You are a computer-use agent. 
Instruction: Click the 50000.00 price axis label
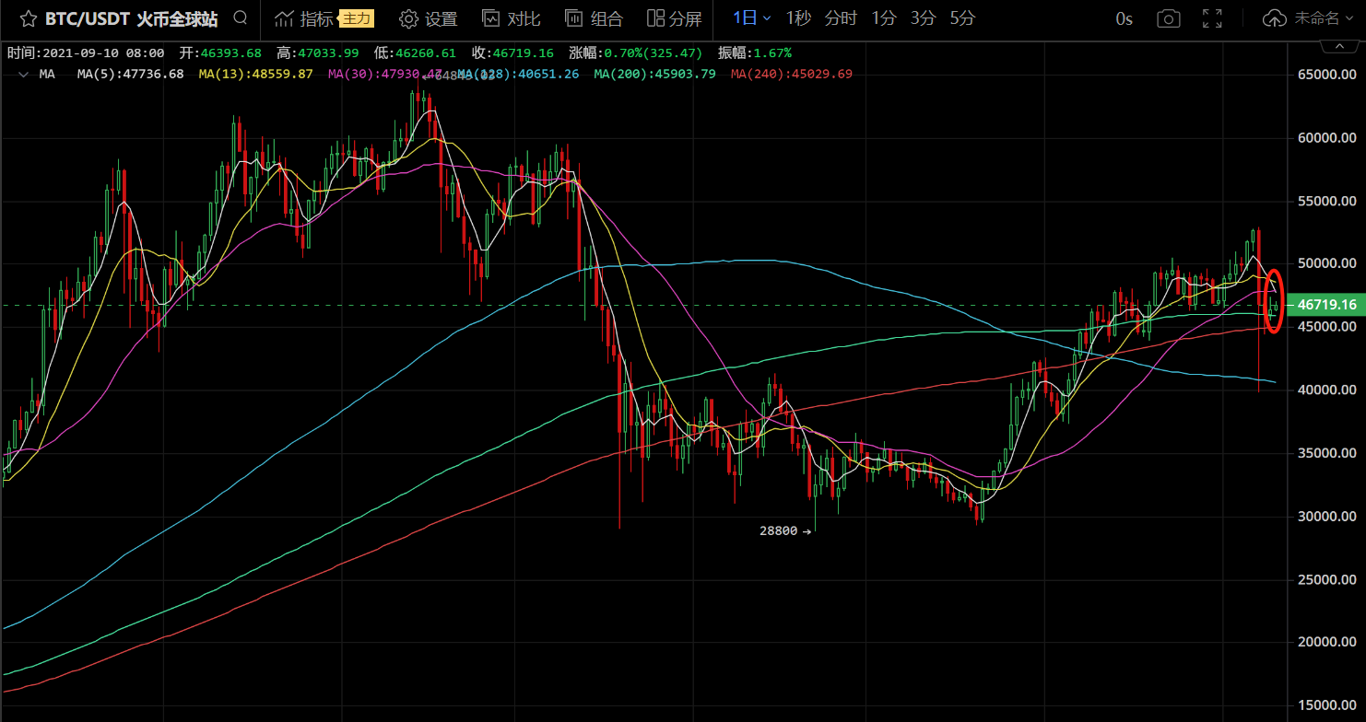pyautogui.click(x=1326, y=263)
